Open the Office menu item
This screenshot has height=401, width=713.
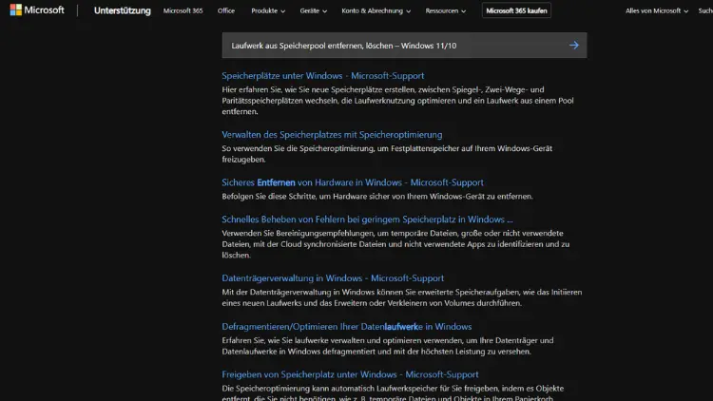tap(226, 10)
